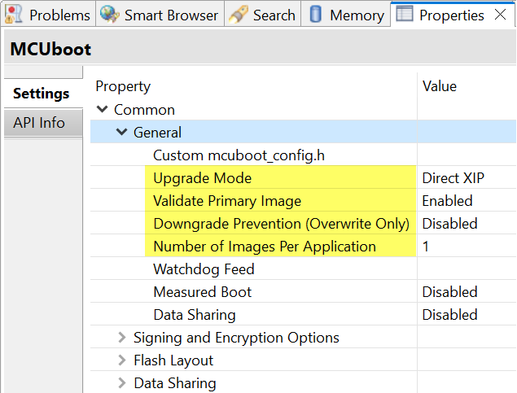Select the Settings side tab

[41, 94]
